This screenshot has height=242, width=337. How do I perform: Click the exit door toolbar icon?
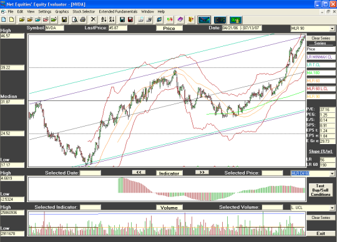tap(191, 19)
